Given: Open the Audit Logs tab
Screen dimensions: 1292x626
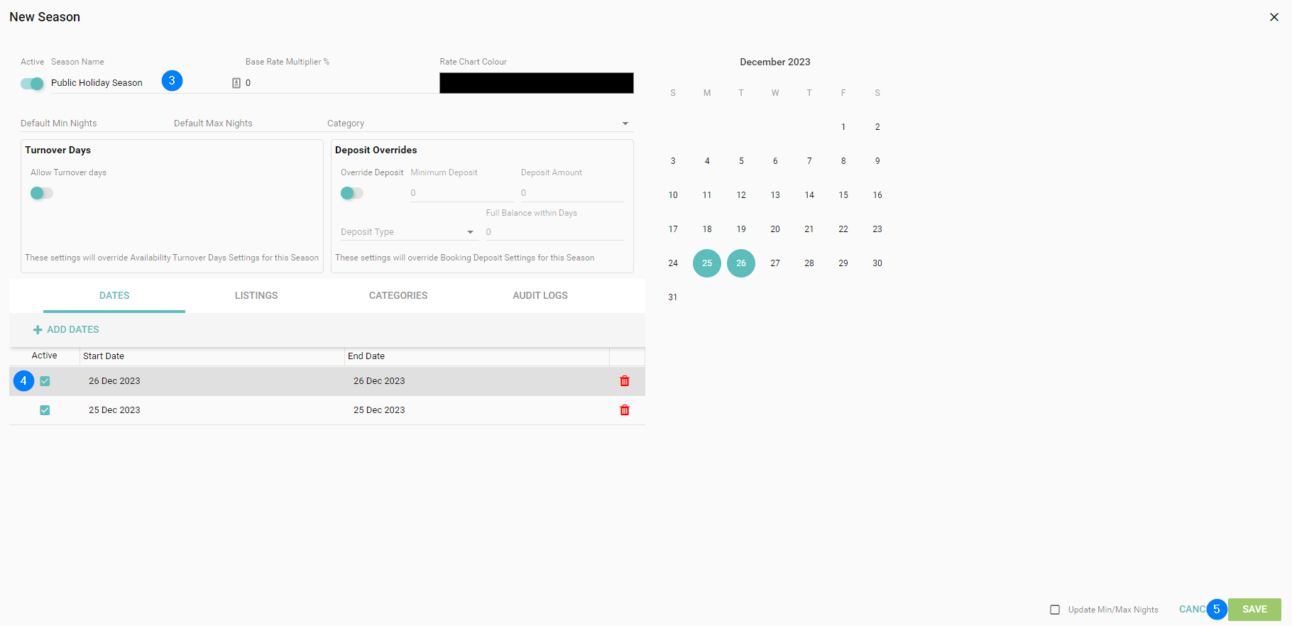Looking at the screenshot, I should click(540, 296).
